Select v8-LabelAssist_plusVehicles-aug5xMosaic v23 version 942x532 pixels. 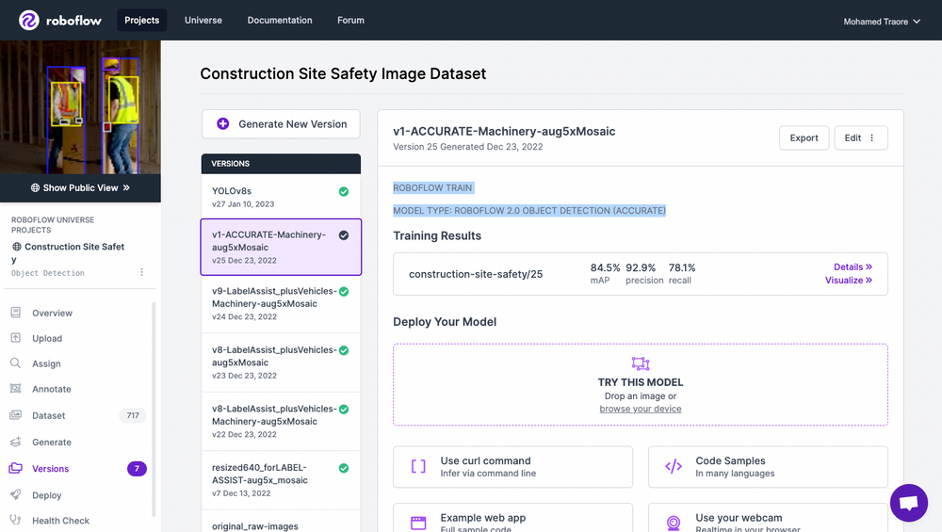[281, 363]
